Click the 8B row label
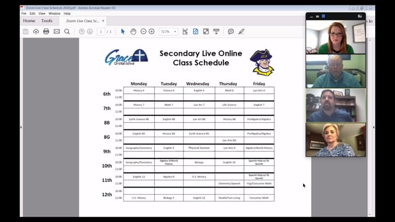This screenshot has height=222, width=395. pos(107,123)
